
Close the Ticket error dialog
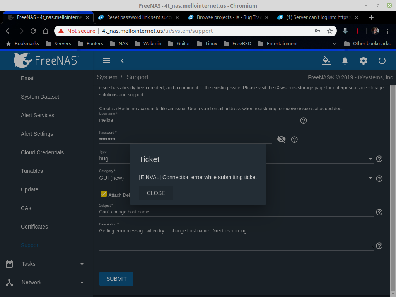[x=156, y=193]
